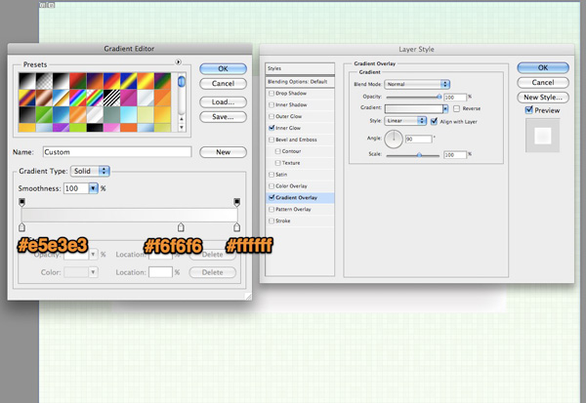The image size is (586, 403).
Task: Cancel the Gradient Editor dialog
Action: (223, 84)
